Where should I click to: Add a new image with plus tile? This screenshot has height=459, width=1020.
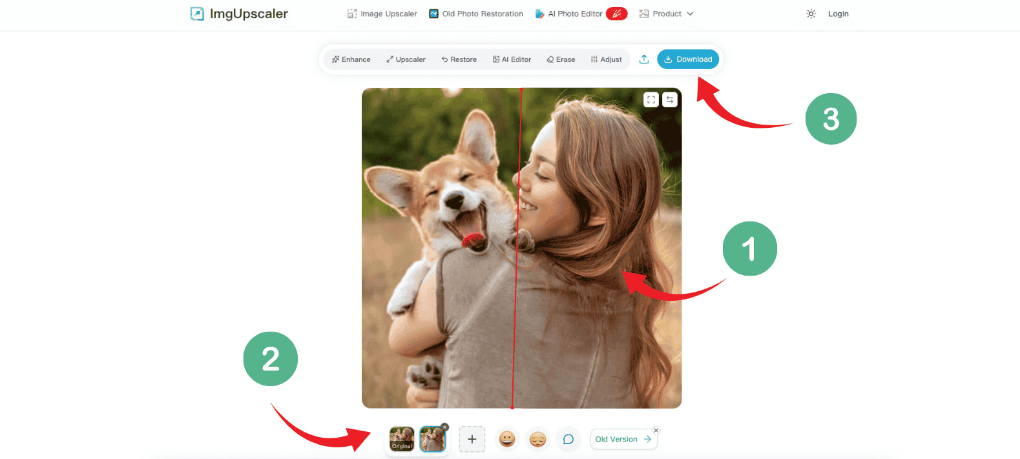pyautogui.click(x=472, y=439)
